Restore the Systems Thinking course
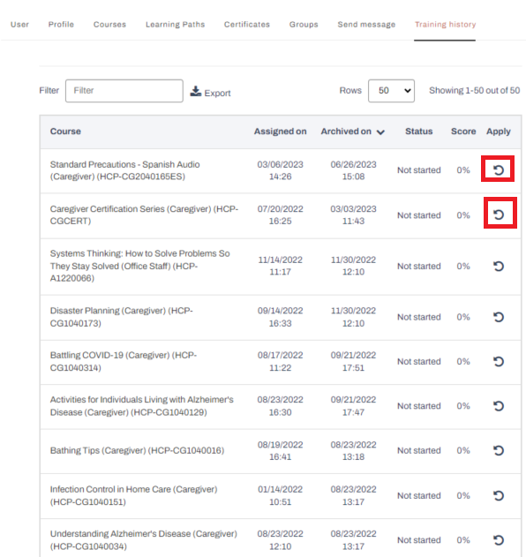Viewport: 526px width, 557px height. 499,266
